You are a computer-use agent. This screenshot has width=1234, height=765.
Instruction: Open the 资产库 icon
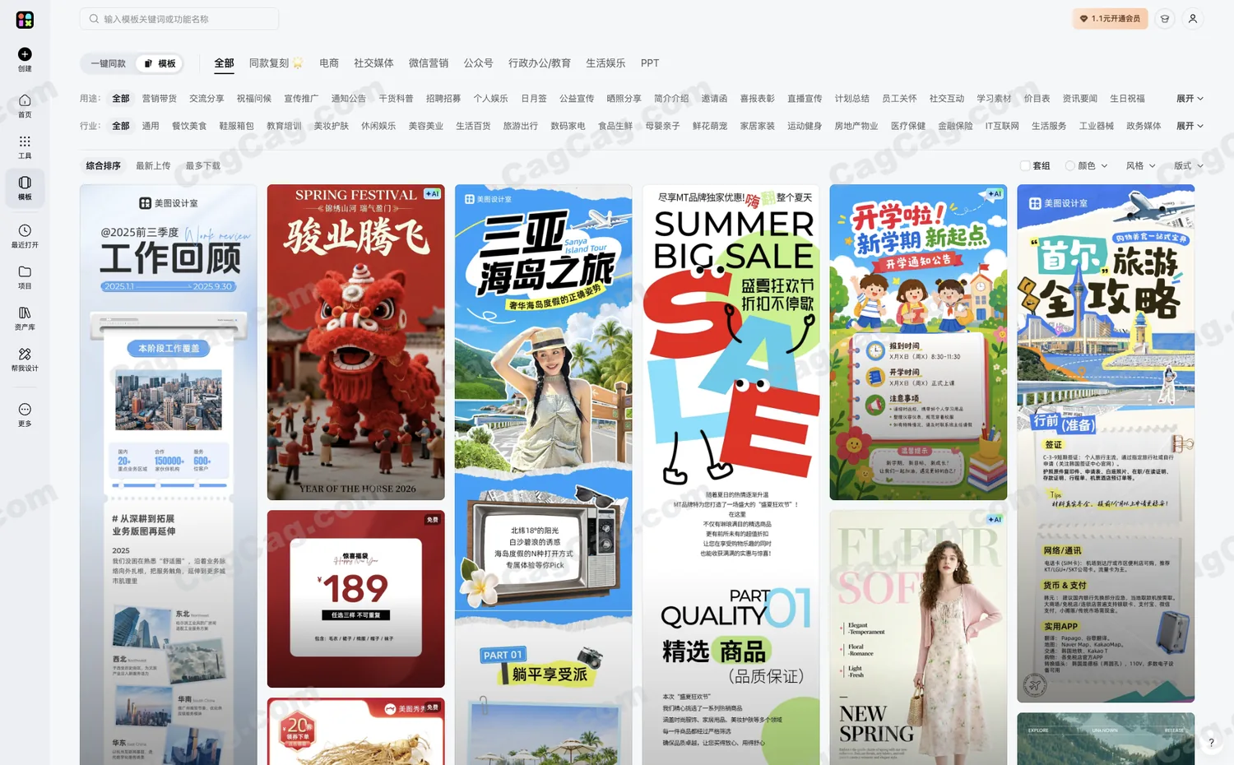pyautogui.click(x=25, y=313)
